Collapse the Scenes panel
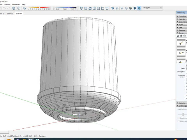The image size is (187, 140). 182,33
